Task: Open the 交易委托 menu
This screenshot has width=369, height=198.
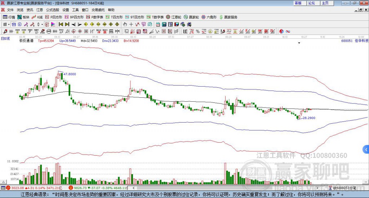Action: point(98,10)
